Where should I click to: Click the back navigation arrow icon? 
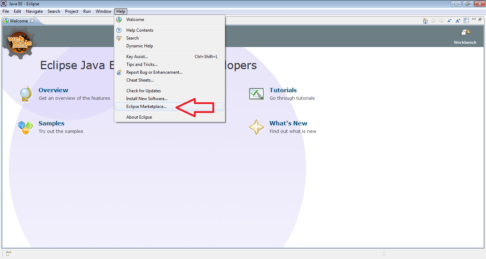tap(433, 21)
